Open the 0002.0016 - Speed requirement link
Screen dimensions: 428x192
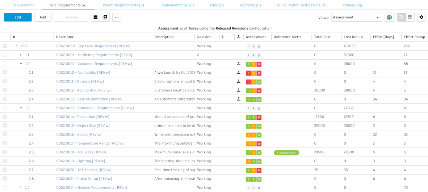tap(79, 135)
